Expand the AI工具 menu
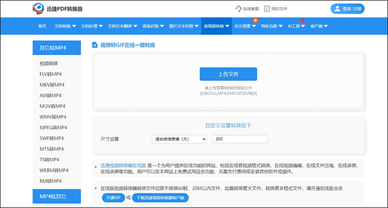This screenshot has height=208, width=388. [x=296, y=26]
